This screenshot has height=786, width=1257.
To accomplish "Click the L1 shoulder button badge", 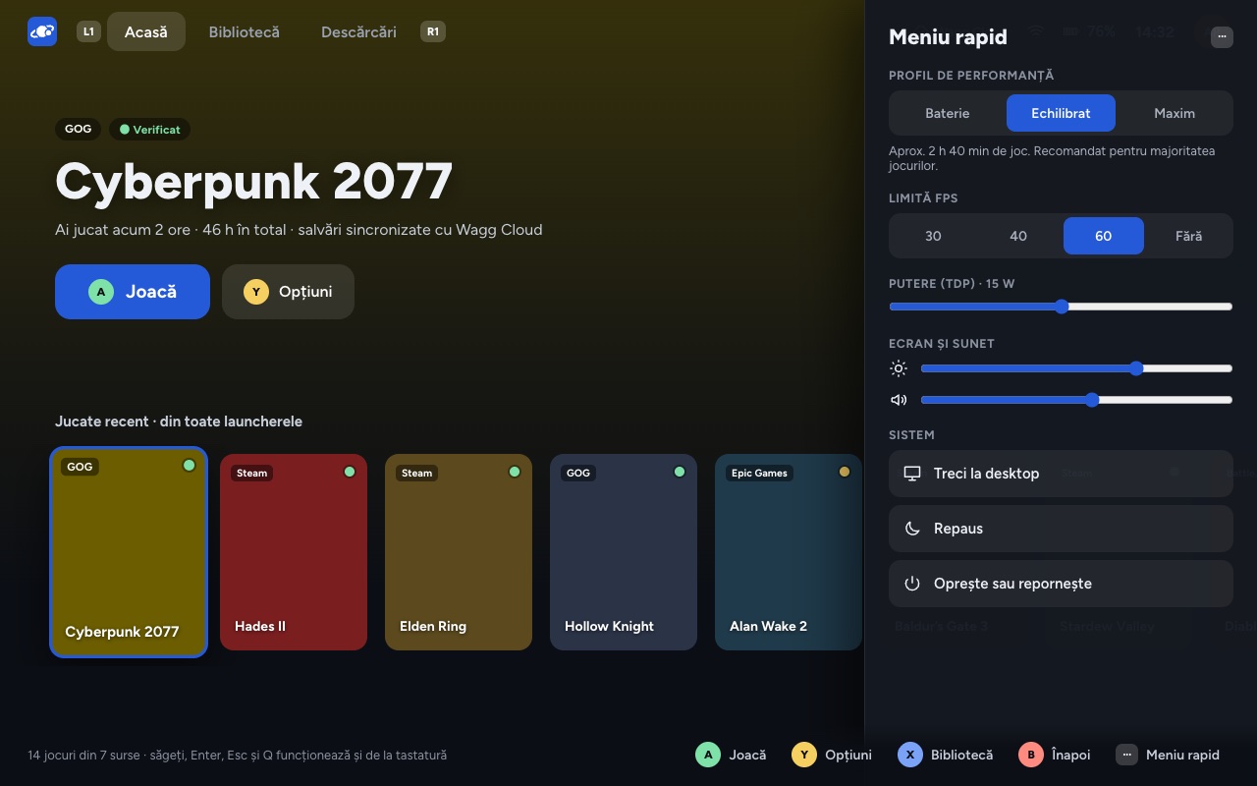I will [x=88, y=31].
